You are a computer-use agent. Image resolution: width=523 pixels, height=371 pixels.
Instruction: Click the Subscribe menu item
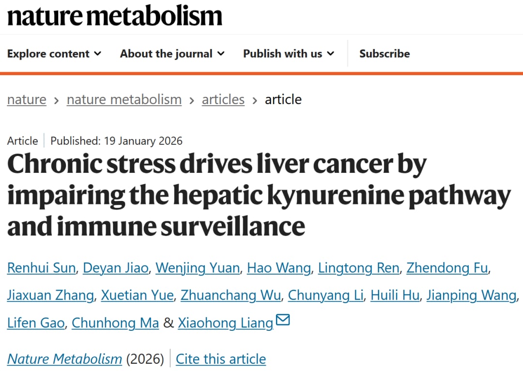(x=385, y=54)
